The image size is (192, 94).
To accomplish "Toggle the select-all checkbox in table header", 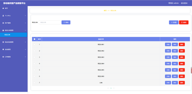I will tap(34, 39).
